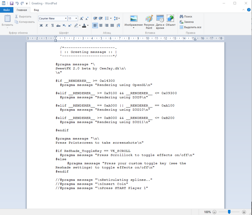Click the Save icon in quick access toolbar

click(x=12, y=3)
